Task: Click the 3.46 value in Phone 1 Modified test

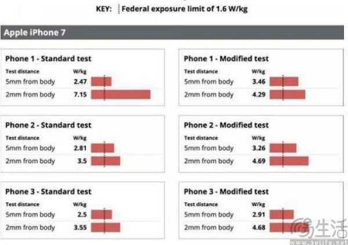Action: tap(259, 82)
